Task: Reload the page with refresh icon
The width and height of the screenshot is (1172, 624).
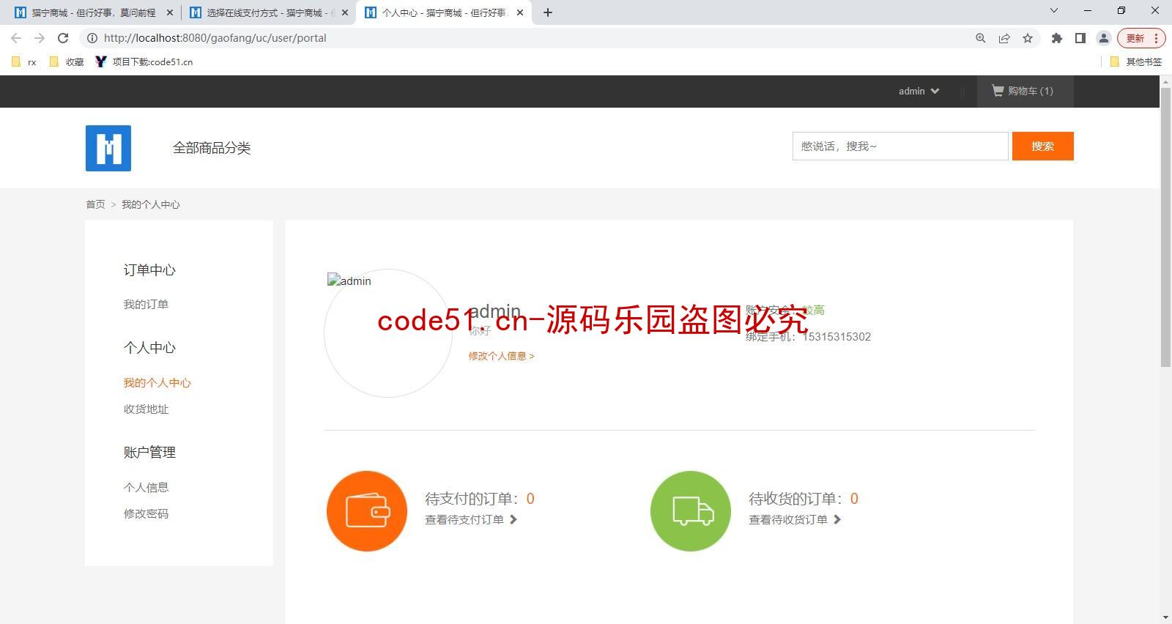Action: (x=63, y=38)
